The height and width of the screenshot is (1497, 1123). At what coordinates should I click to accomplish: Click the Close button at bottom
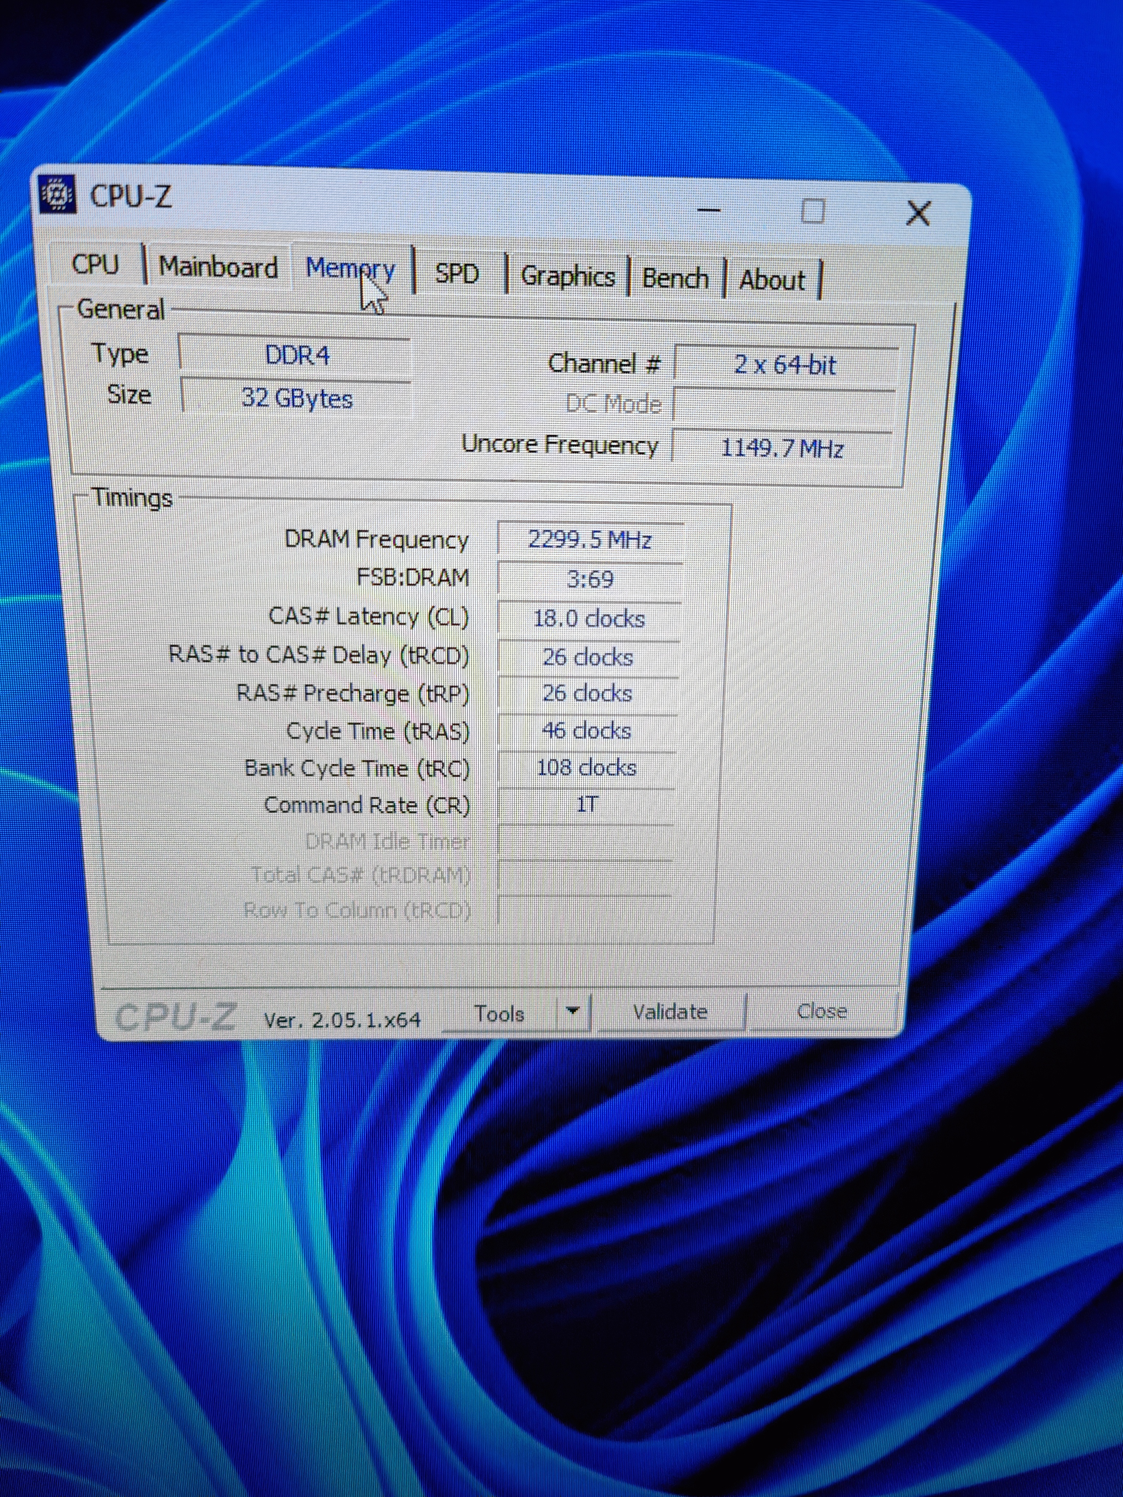coord(822,1011)
